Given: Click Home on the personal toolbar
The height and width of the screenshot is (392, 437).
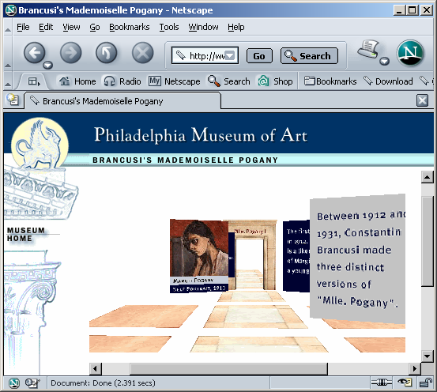Looking at the screenshot, I should point(77,81).
